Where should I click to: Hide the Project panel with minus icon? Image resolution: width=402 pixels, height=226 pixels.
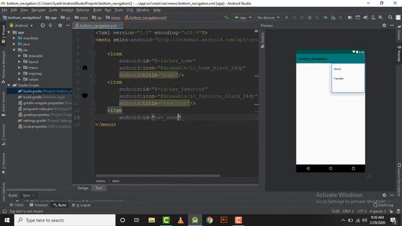tap(68, 25)
